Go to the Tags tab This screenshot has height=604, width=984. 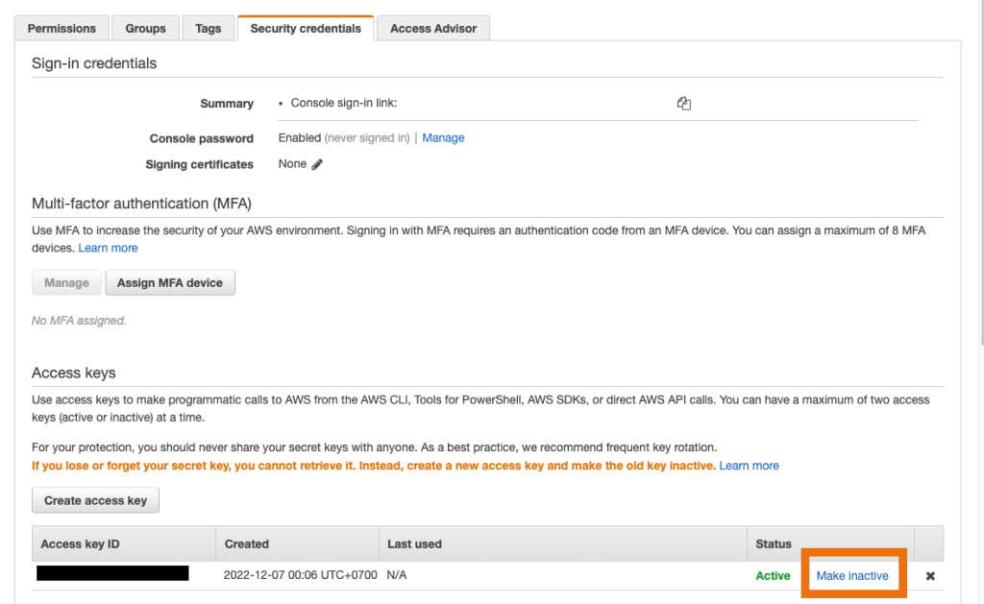[209, 29]
